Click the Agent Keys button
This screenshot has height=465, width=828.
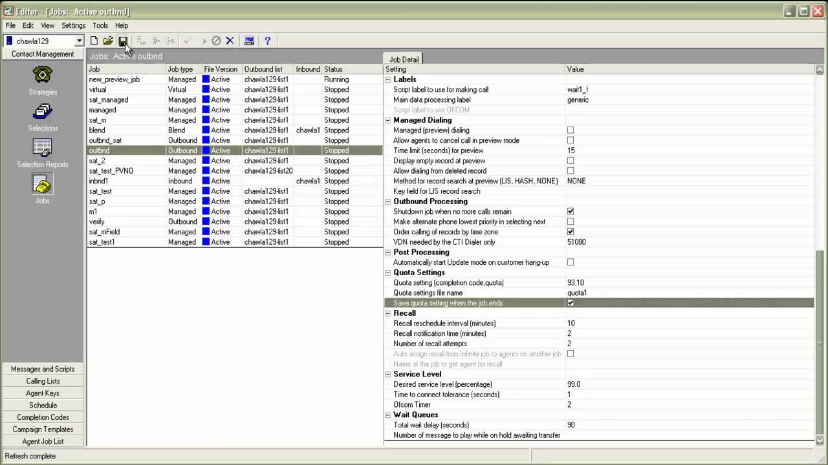[x=43, y=393]
